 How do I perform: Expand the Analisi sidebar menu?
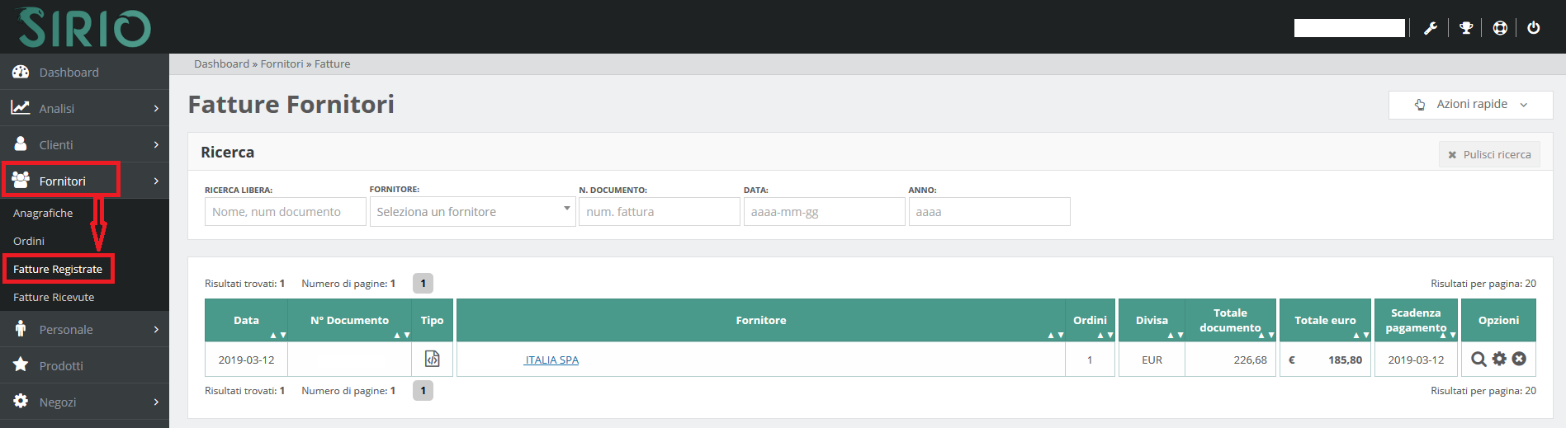(84, 108)
